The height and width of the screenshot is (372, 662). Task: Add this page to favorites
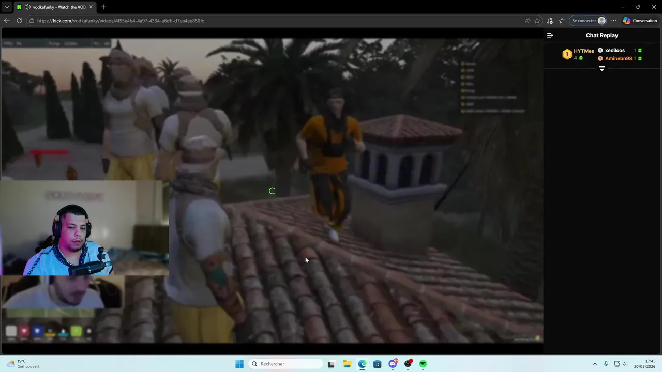(537, 21)
